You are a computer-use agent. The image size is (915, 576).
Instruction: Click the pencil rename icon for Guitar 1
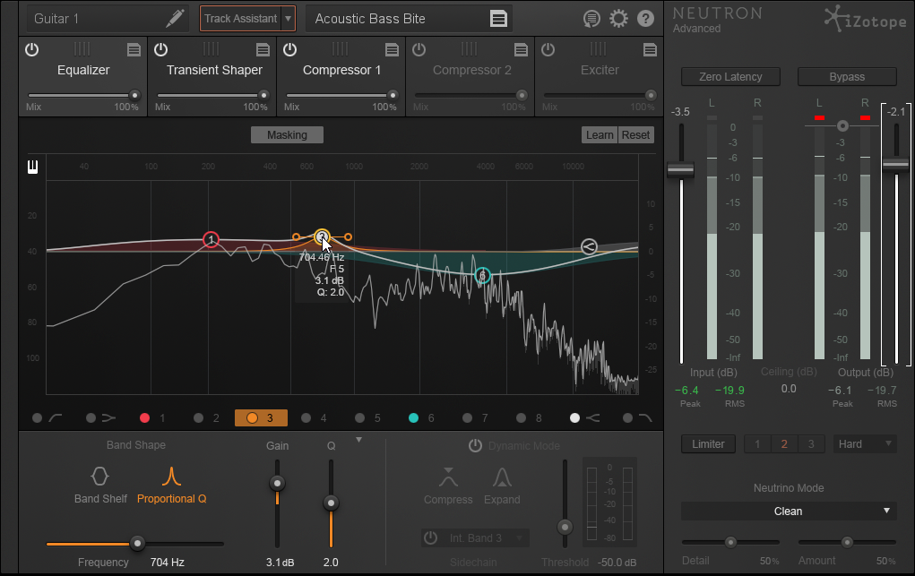(175, 18)
